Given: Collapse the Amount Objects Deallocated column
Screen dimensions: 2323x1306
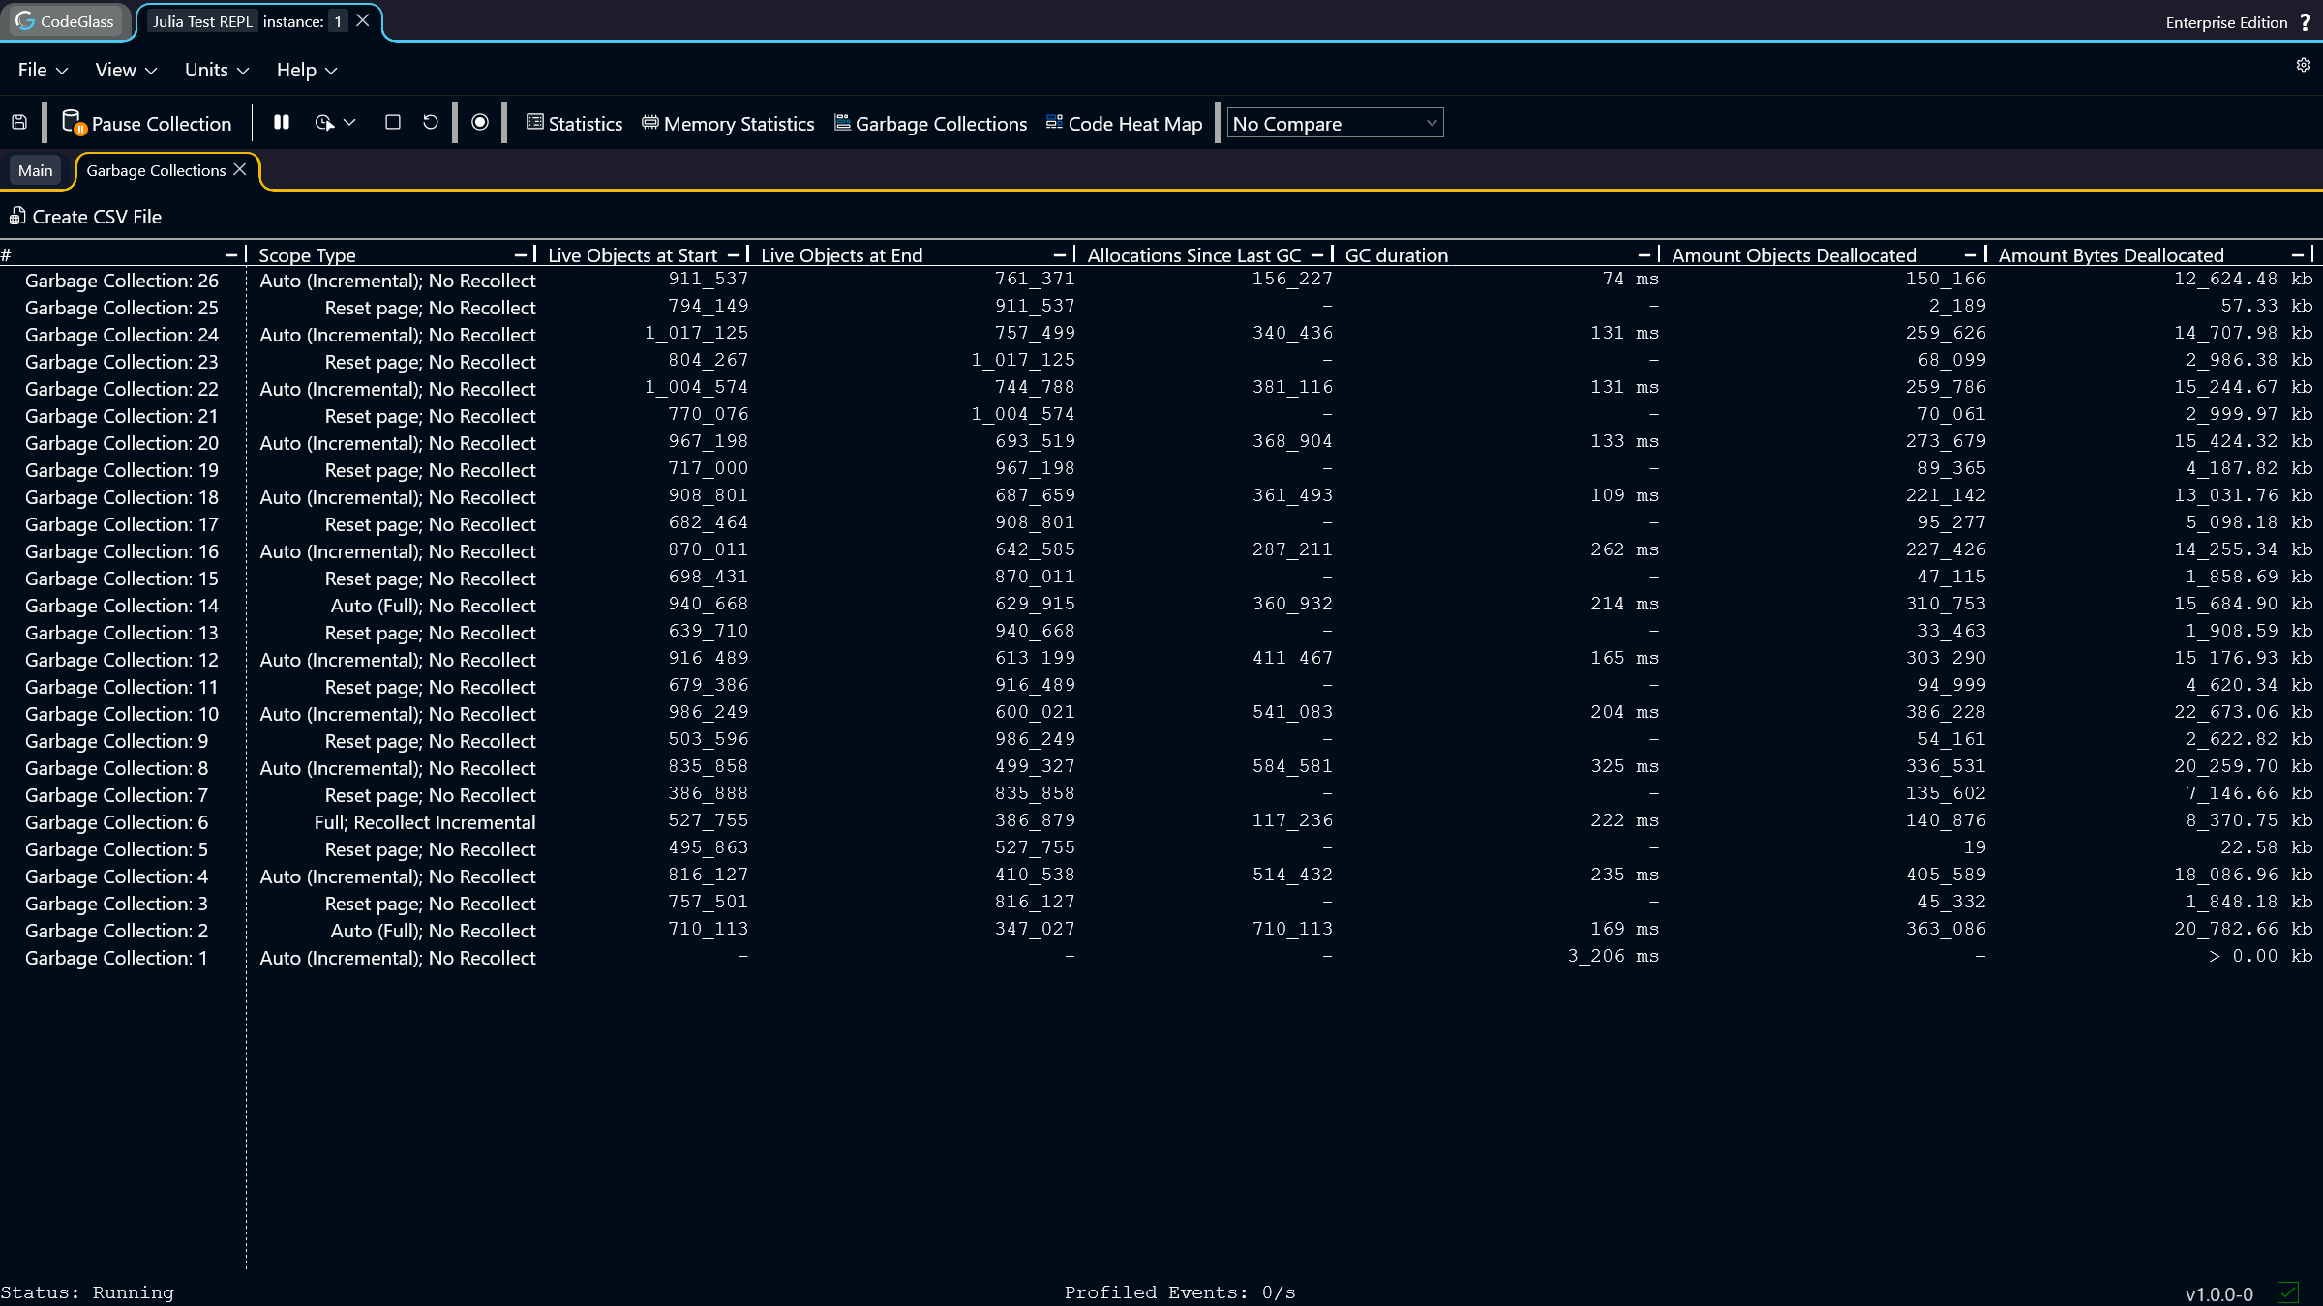Looking at the screenshot, I should click(1971, 254).
